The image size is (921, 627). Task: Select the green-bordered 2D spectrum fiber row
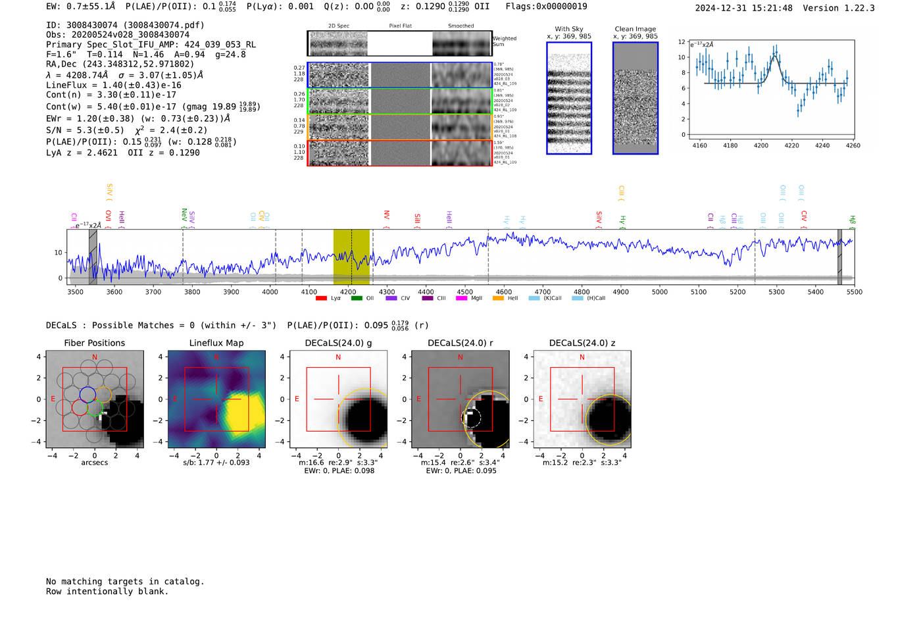point(399,101)
